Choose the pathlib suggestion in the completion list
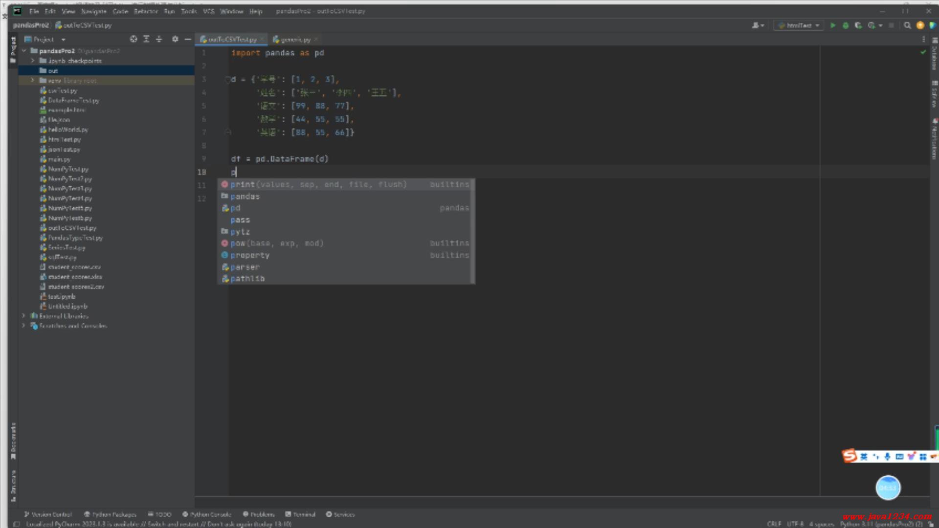 (247, 279)
